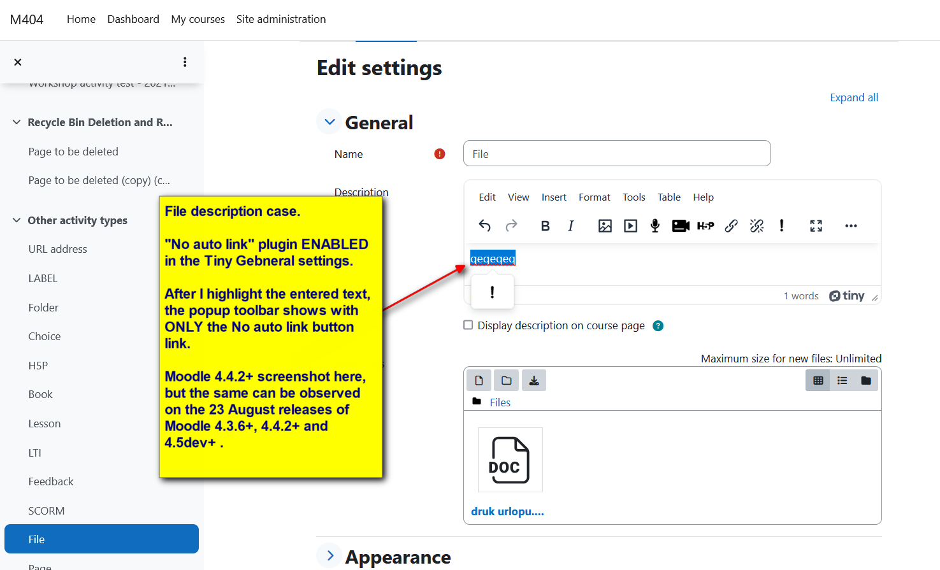The width and height of the screenshot is (940, 570).
Task: Create a folder in file manager
Action: (507, 380)
